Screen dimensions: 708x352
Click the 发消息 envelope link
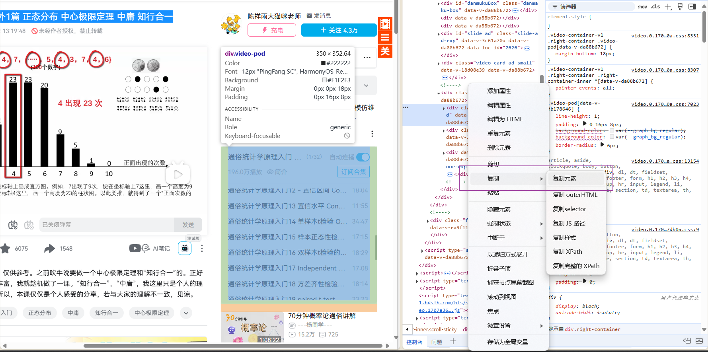(x=319, y=16)
